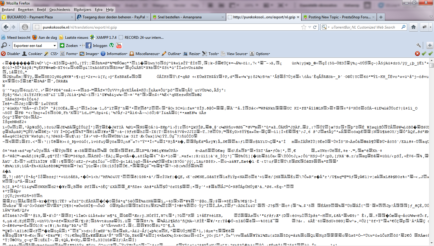Open the Options dropdown menu
434x246 pixels.
click(259, 54)
